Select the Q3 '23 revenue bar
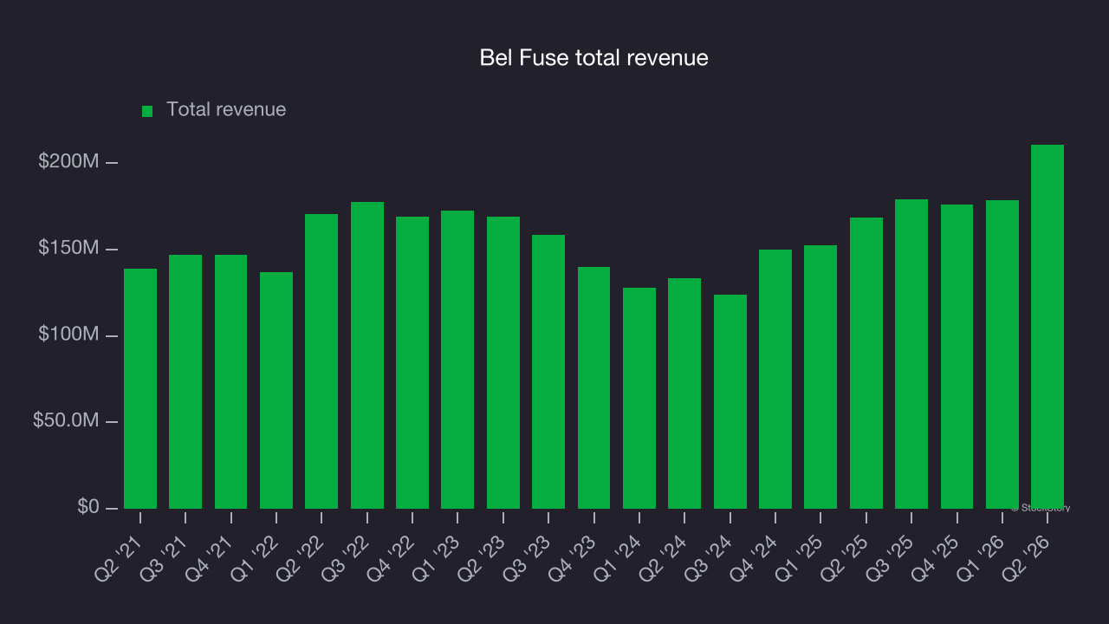Viewport: 1109px width, 624px height. point(548,372)
